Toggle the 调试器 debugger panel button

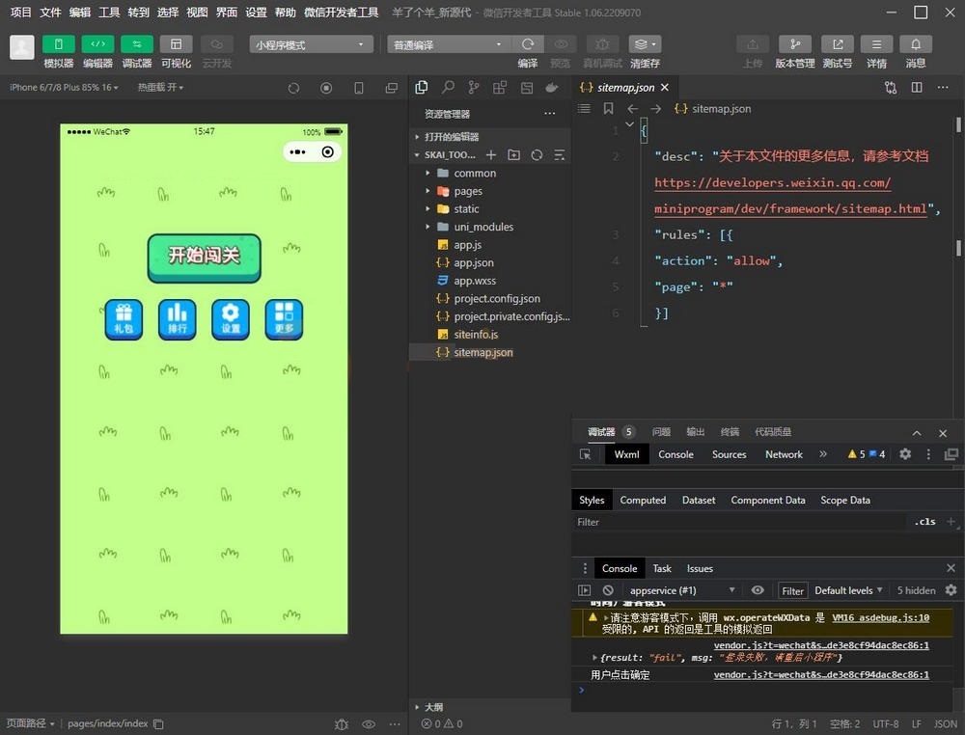point(137,44)
